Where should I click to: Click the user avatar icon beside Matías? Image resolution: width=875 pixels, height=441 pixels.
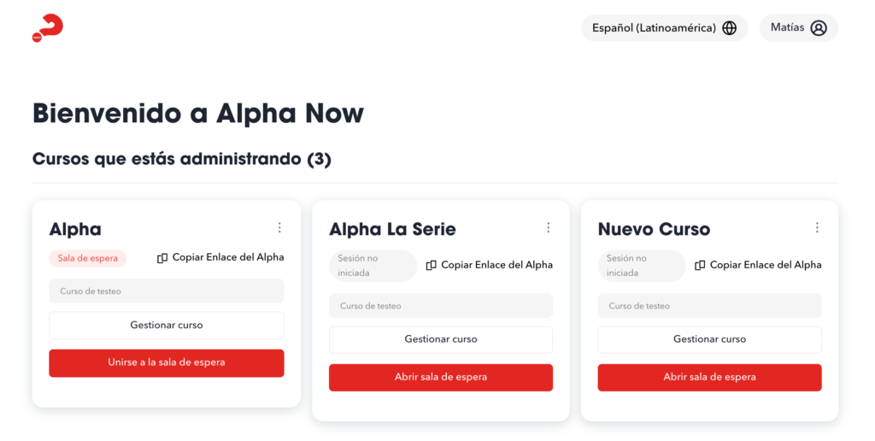click(819, 27)
